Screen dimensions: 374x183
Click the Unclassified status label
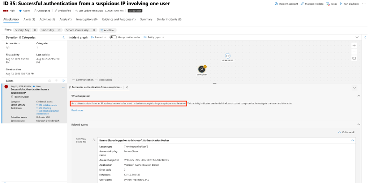[63, 11]
